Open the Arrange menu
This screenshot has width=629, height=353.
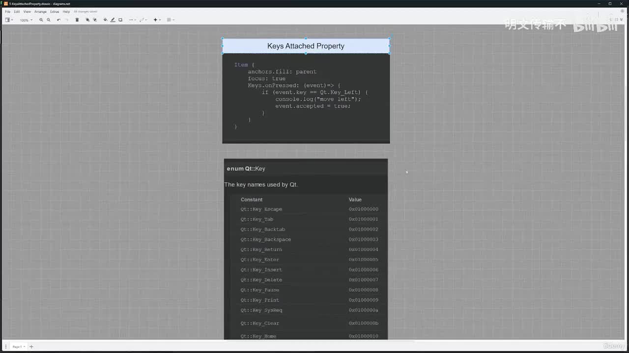40,11
